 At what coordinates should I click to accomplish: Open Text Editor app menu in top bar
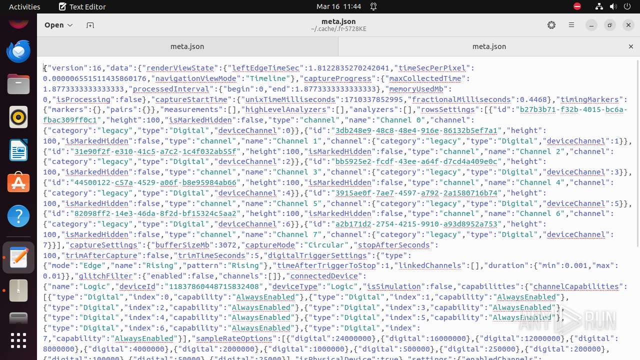click(82, 6)
